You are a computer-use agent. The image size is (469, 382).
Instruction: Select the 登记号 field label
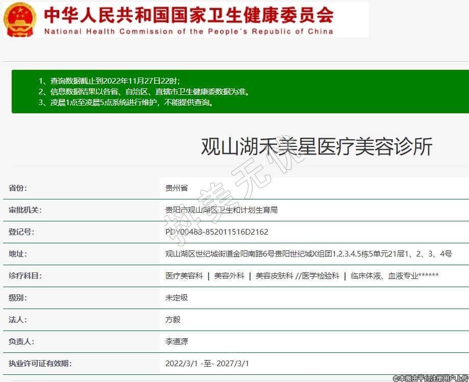pyautogui.click(x=21, y=232)
